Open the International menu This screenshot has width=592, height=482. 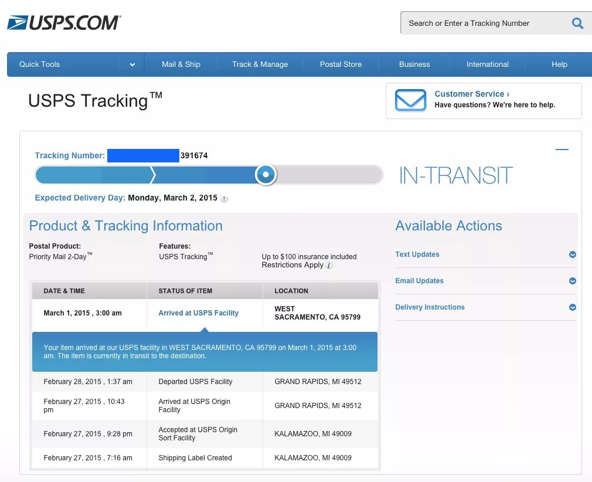click(x=488, y=65)
